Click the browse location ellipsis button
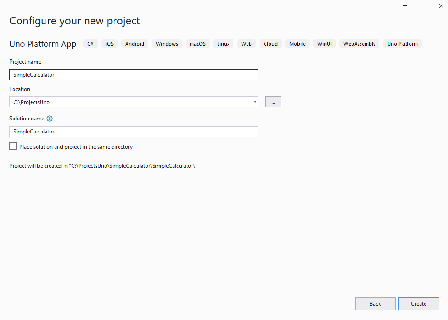Viewport: 448px width, 320px height. pyautogui.click(x=273, y=102)
